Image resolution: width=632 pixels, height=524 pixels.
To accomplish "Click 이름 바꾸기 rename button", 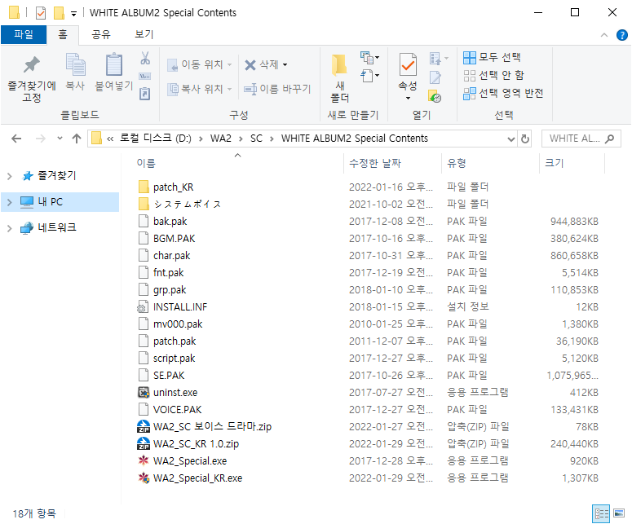I will pyautogui.click(x=277, y=89).
